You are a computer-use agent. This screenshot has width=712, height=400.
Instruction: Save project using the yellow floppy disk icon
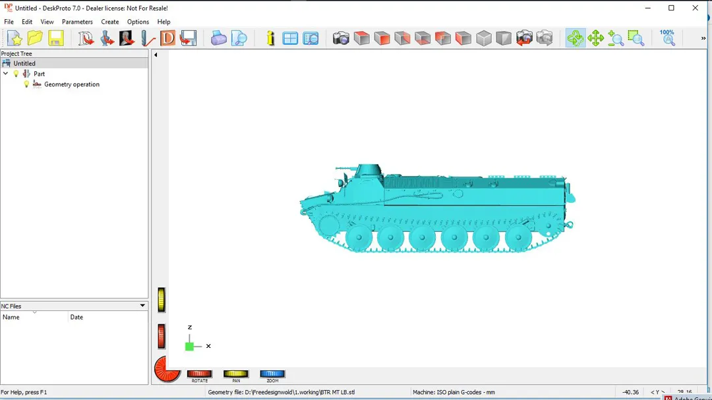pyautogui.click(x=56, y=38)
